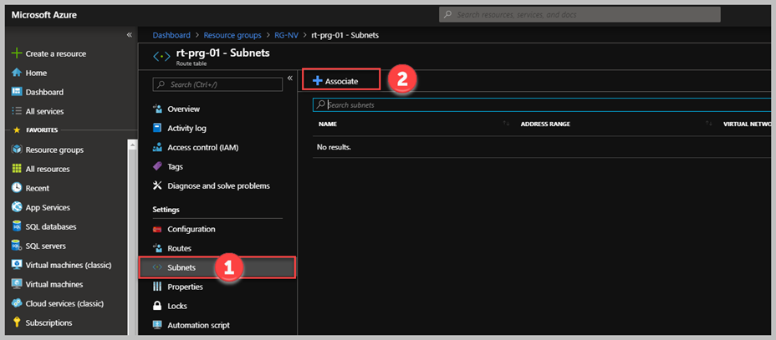Open Create a resource link
The image size is (776, 340).
pos(56,53)
